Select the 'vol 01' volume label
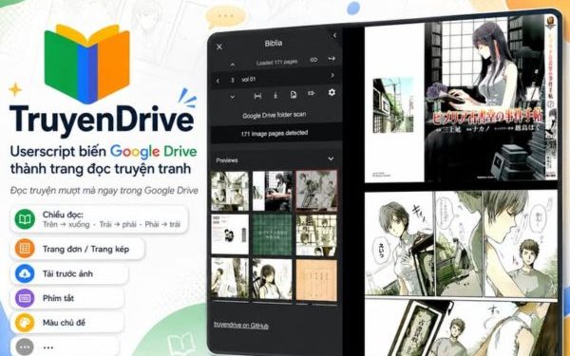 pos(249,79)
